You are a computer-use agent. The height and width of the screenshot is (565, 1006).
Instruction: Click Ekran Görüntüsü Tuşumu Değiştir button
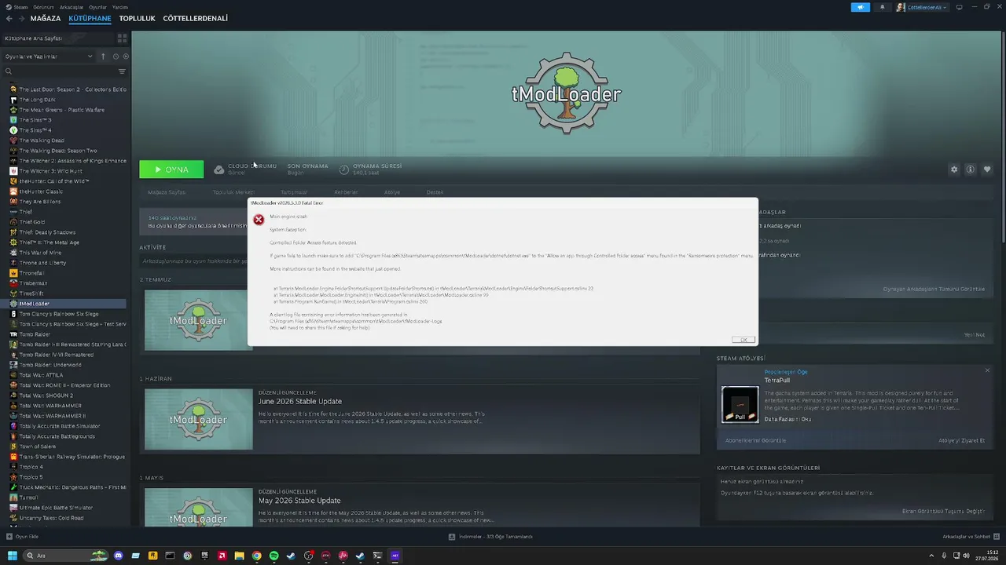coord(943,511)
